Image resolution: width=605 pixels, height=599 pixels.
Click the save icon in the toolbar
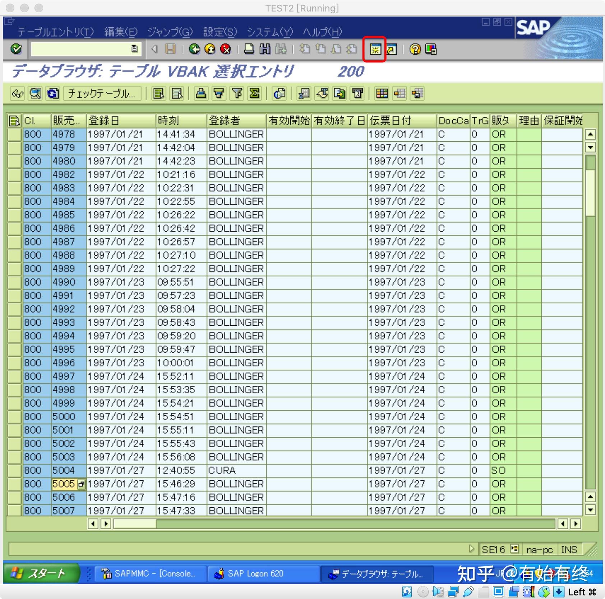tap(170, 49)
